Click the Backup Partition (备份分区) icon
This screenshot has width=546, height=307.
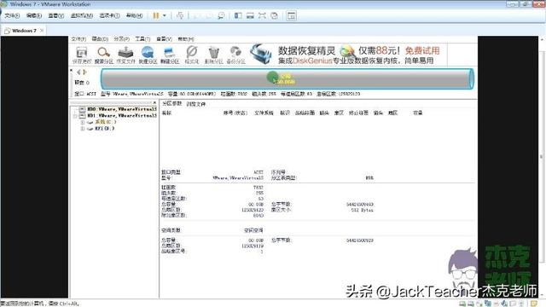235,55
